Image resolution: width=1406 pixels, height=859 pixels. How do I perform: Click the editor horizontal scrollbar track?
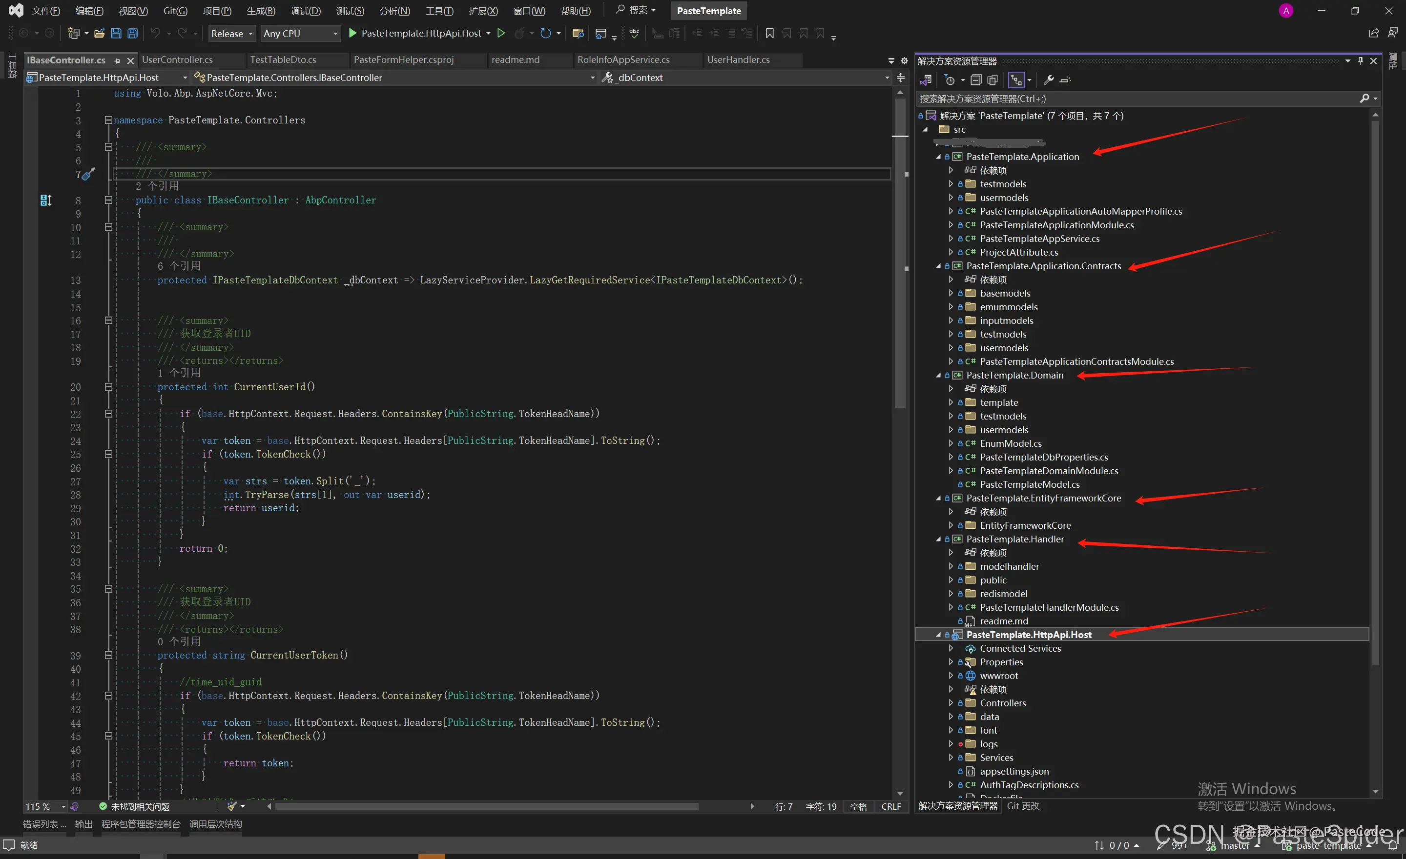click(724, 806)
